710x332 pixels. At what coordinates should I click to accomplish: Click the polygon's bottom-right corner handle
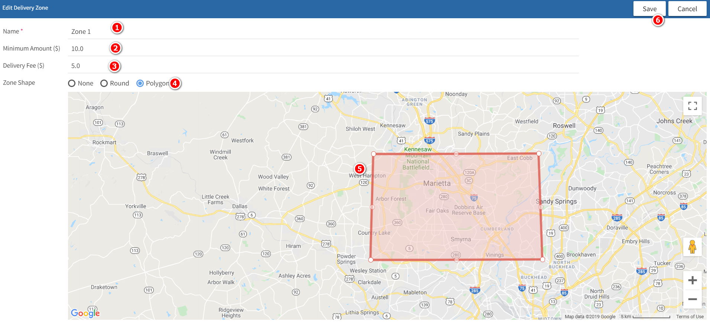[x=543, y=260]
